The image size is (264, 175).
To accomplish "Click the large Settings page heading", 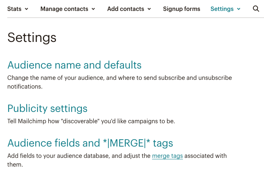I will click(x=32, y=38).
